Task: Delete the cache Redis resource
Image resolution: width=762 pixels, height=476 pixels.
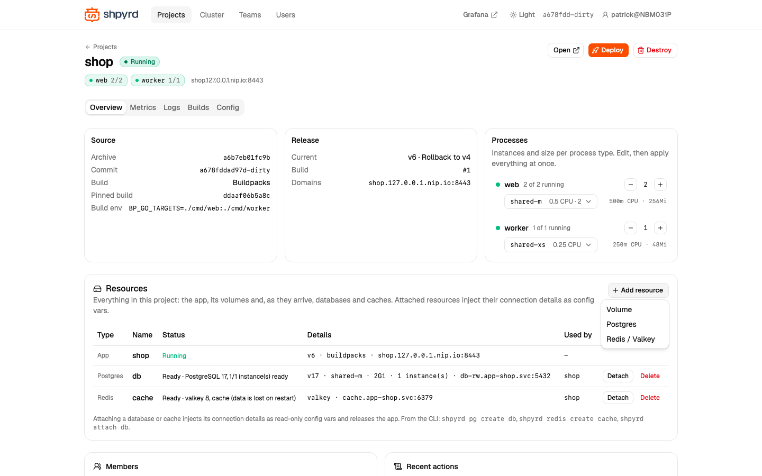Action: coord(650,398)
